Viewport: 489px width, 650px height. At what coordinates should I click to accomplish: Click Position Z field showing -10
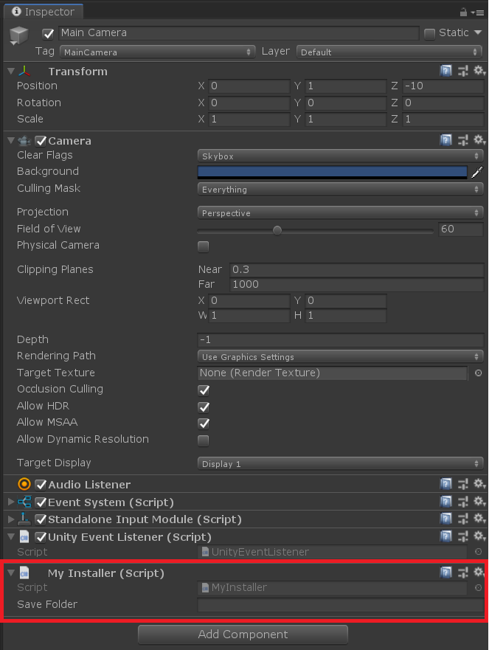(443, 86)
